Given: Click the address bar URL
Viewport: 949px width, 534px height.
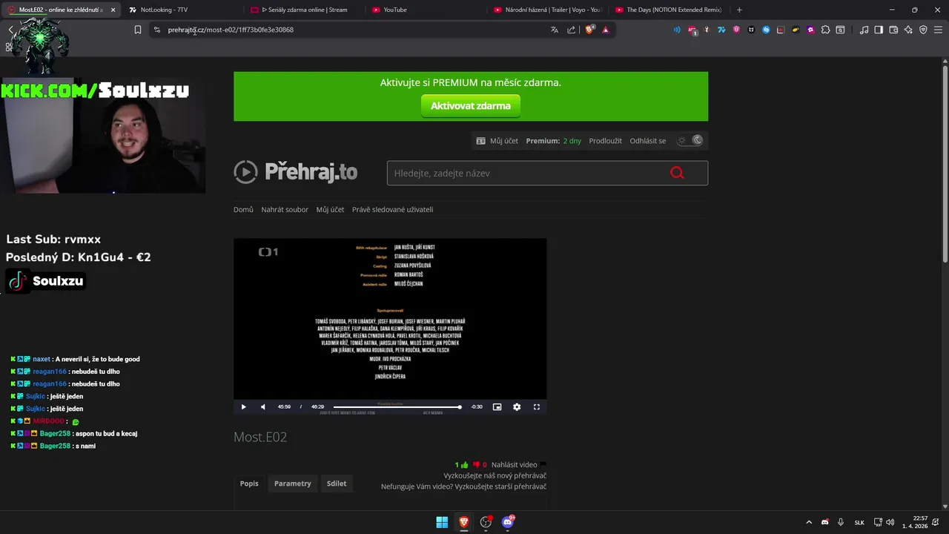Looking at the screenshot, I should click(231, 30).
